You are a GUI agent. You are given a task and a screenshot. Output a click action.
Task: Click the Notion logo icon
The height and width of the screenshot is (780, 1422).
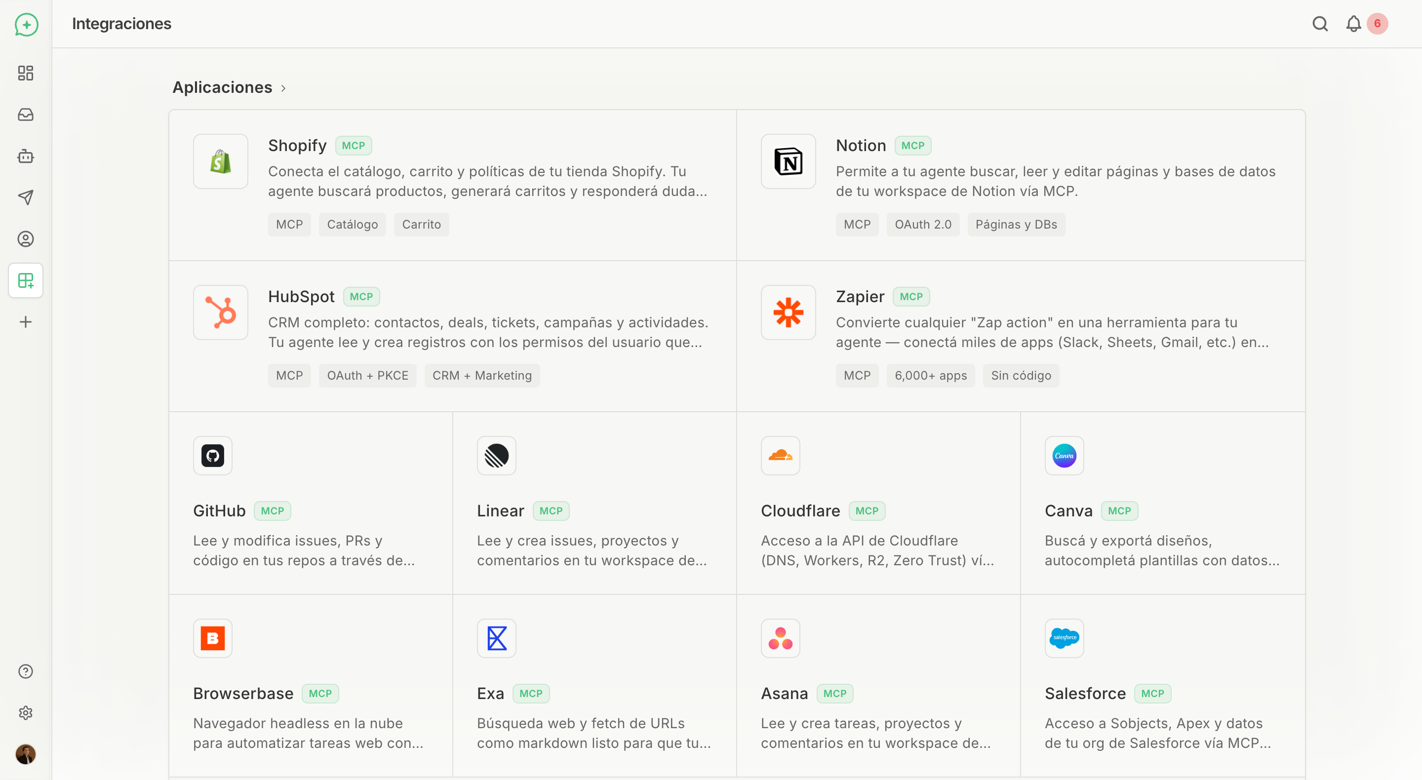tap(788, 161)
